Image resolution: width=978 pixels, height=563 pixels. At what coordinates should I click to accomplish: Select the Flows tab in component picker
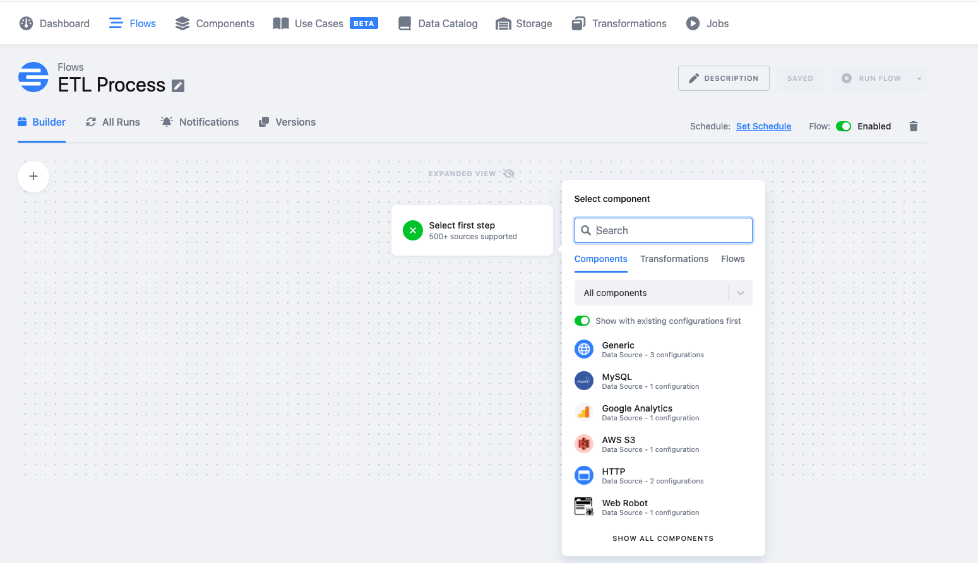click(x=733, y=259)
